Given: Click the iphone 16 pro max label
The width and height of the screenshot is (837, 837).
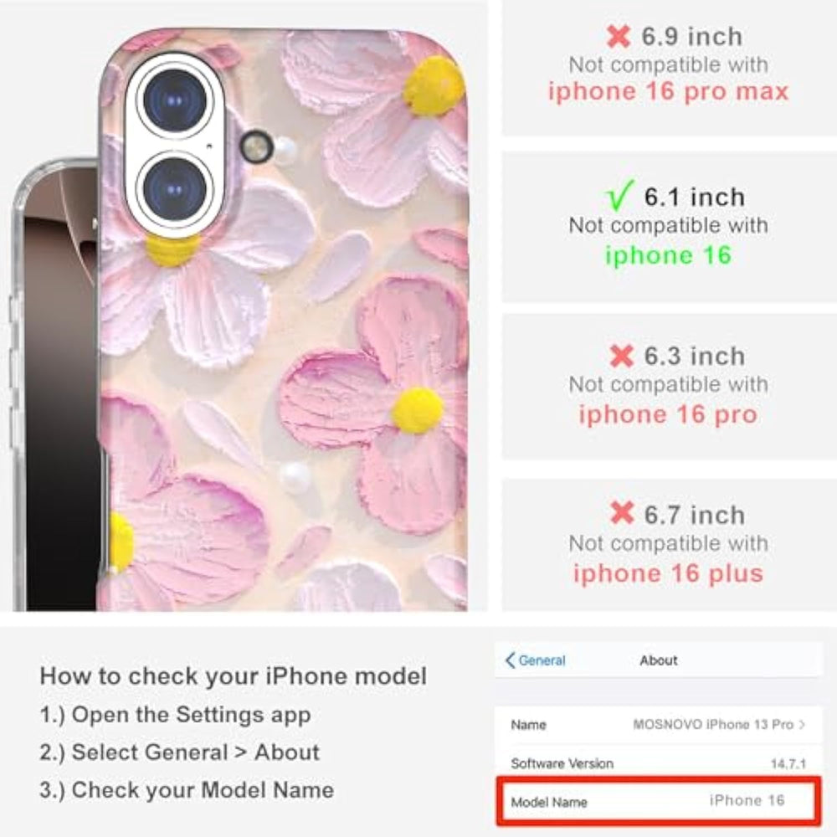Looking at the screenshot, I should 668,91.
